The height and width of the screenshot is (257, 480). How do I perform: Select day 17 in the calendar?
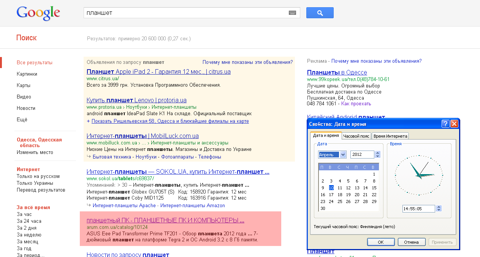pyautogui.click(x=331, y=195)
